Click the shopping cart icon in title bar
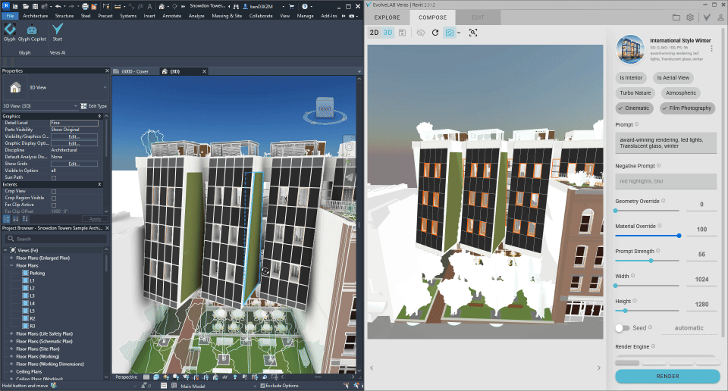 (x=291, y=7)
